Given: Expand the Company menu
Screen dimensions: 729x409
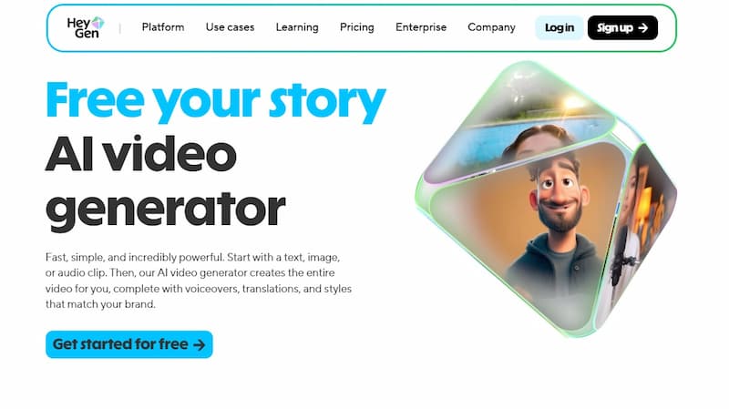Looking at the screenshot, I should coord(491,27).
